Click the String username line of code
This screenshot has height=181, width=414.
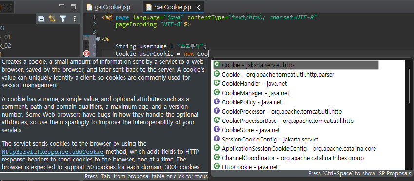coord(160,46)
